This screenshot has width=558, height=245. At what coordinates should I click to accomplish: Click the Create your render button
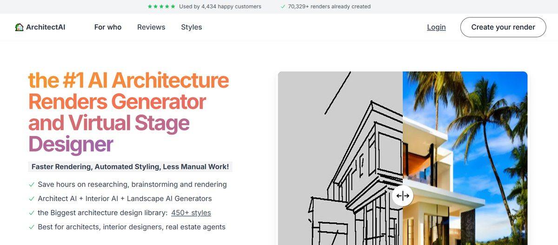503,27
